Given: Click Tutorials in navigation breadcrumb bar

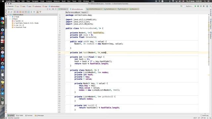Looking at the screenshot, I should click(10, 6).
